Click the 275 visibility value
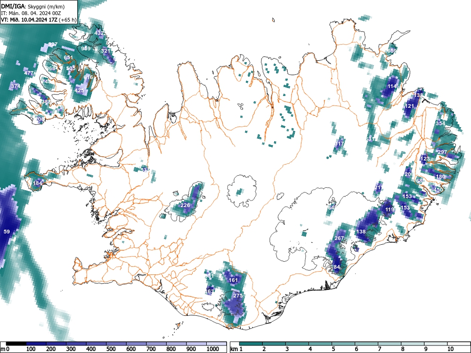The width and height of the screenshot is (471, 353). click(x=237, y=296)
